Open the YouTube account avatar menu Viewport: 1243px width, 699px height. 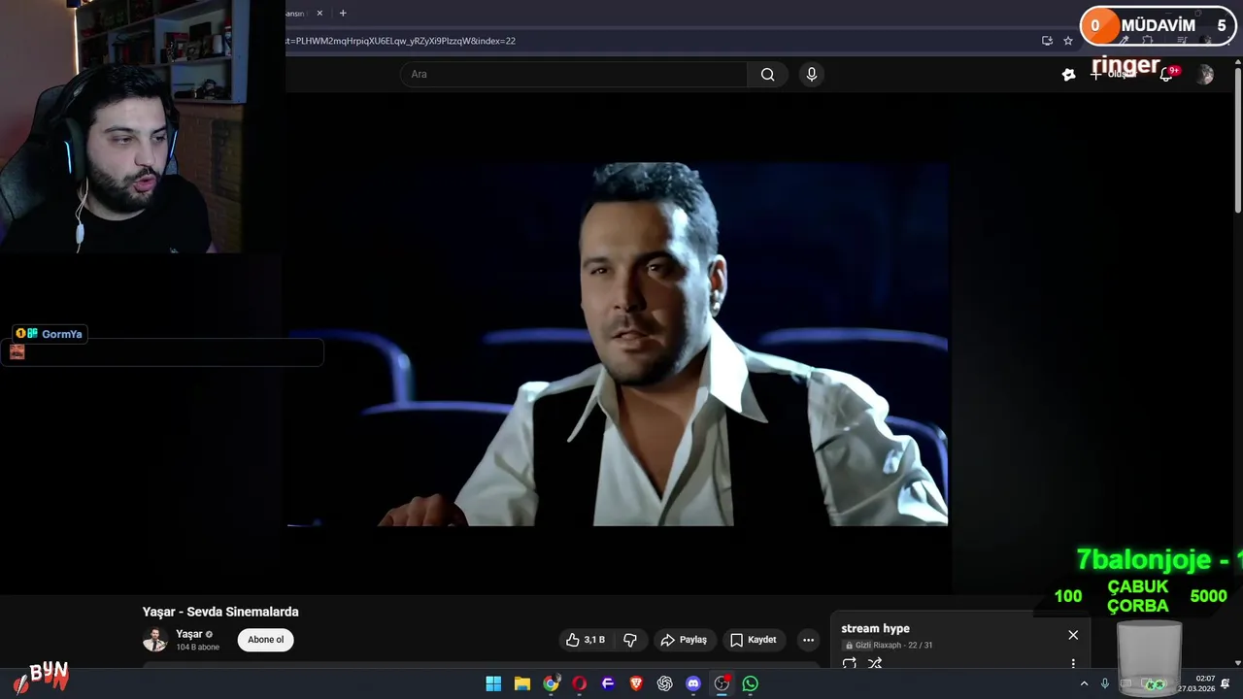coord(1205,75)
